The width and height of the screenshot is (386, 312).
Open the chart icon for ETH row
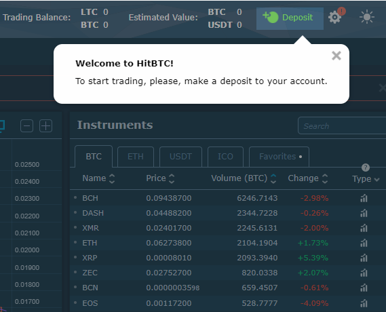click(364, 243)
